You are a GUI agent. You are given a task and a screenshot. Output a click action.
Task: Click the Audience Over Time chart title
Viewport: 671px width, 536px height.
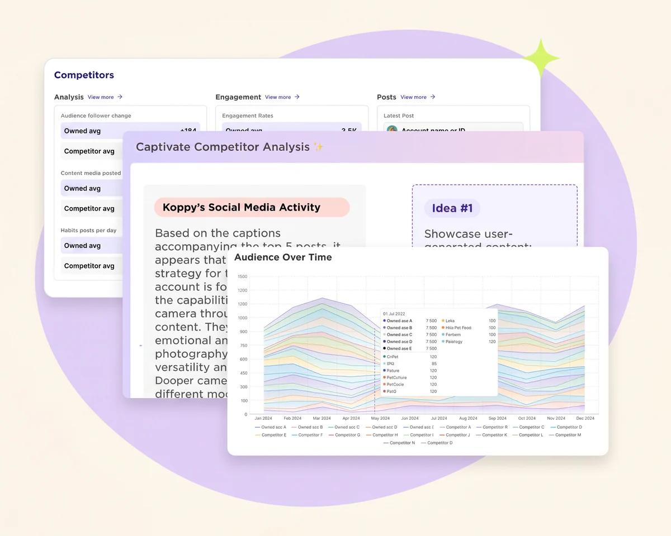click(283, 257)
